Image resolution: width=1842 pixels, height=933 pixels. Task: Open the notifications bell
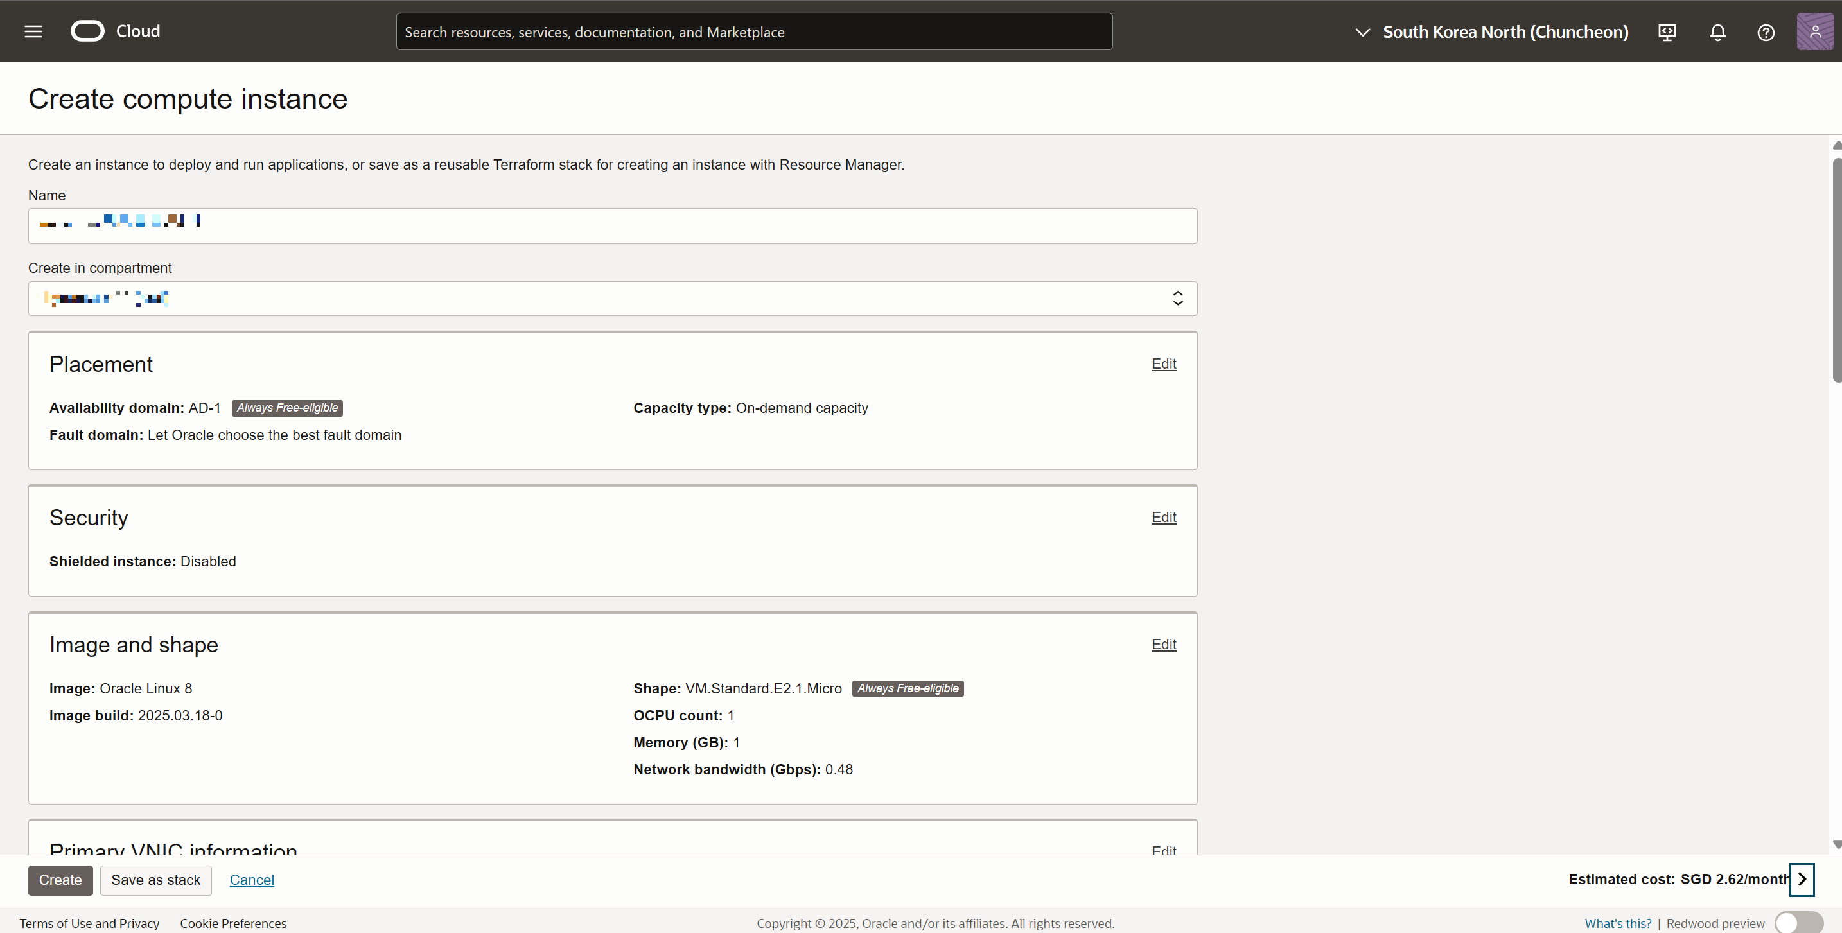point(1717,32)
